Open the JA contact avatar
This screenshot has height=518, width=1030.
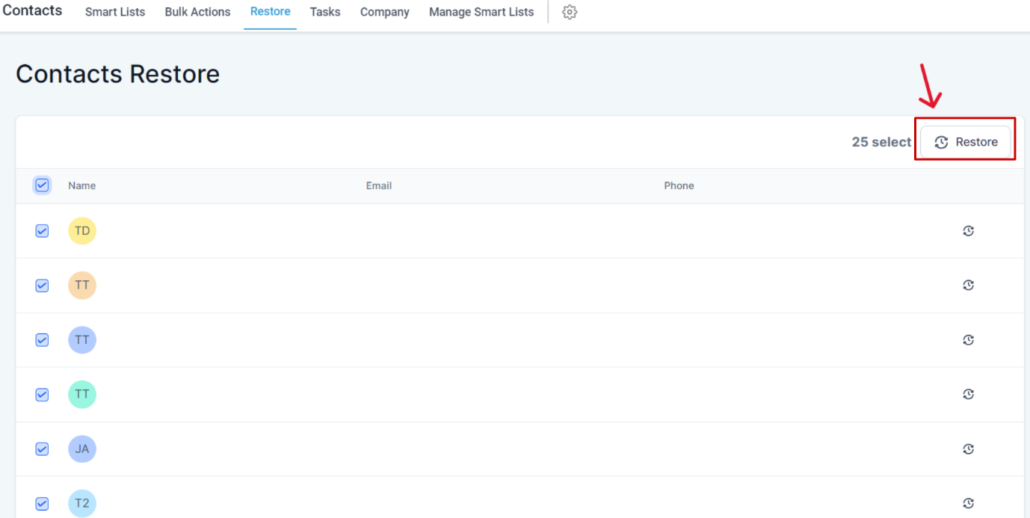click(82, 448)
